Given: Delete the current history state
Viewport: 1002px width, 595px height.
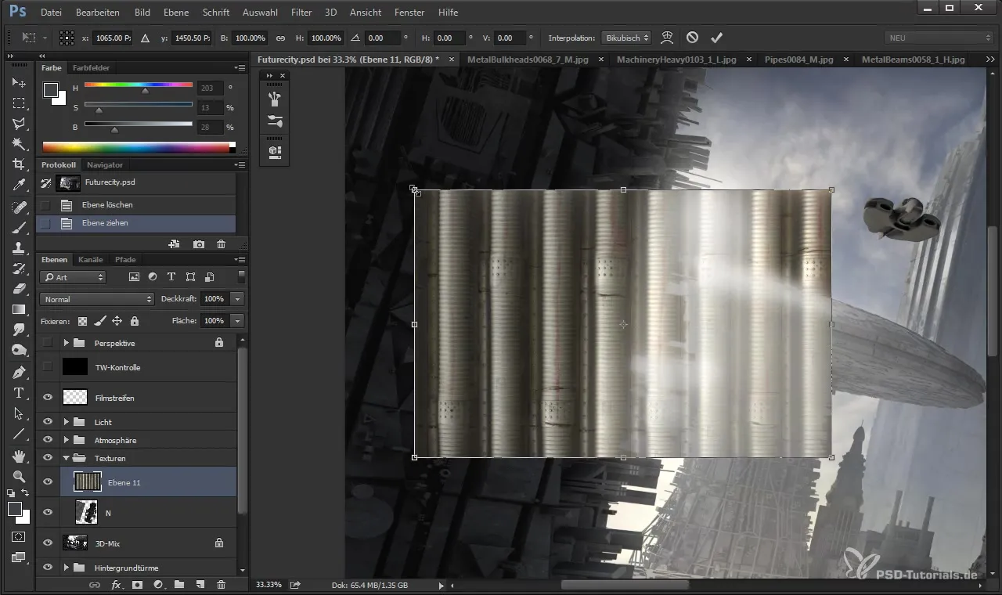Looking at the screenshot, I should click(x=221, y=245).
